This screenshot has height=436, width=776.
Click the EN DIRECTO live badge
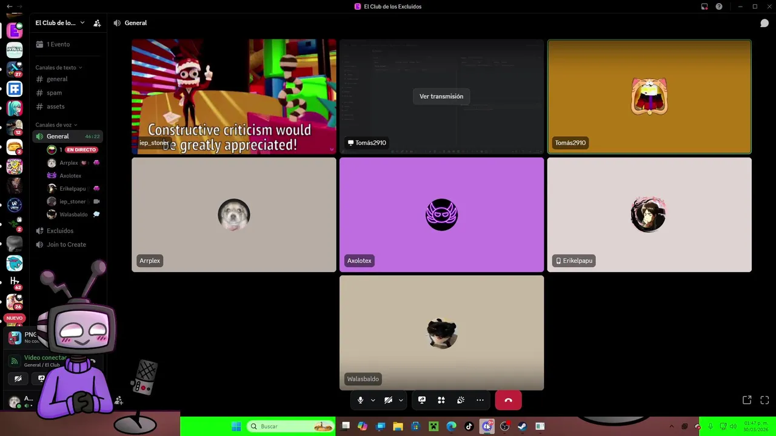(81, 150)
